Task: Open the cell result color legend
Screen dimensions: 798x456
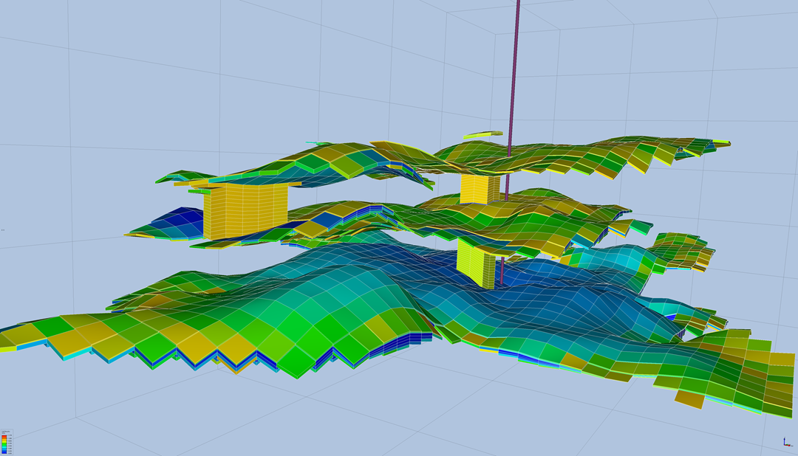Action: pos(7,441)
